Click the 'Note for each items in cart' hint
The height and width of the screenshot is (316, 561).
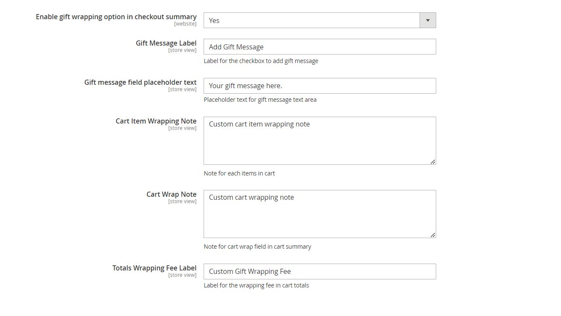239,173
